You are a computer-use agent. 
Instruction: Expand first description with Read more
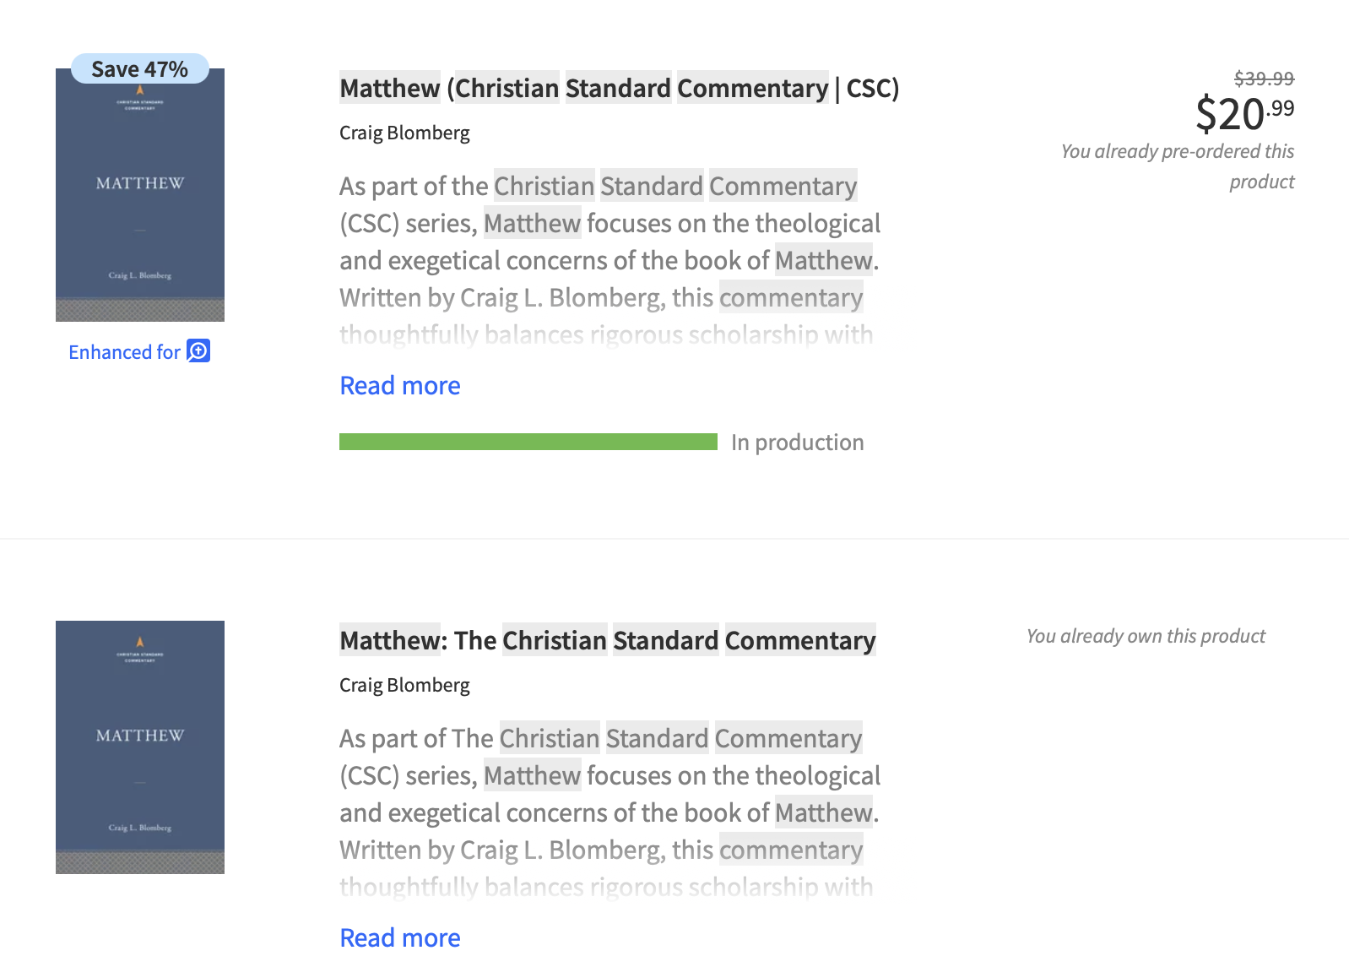(400, 385)
